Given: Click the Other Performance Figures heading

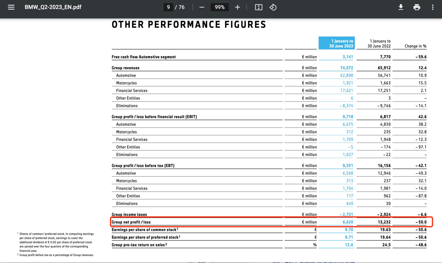Looking at the screenshot, I should [189, 25].
